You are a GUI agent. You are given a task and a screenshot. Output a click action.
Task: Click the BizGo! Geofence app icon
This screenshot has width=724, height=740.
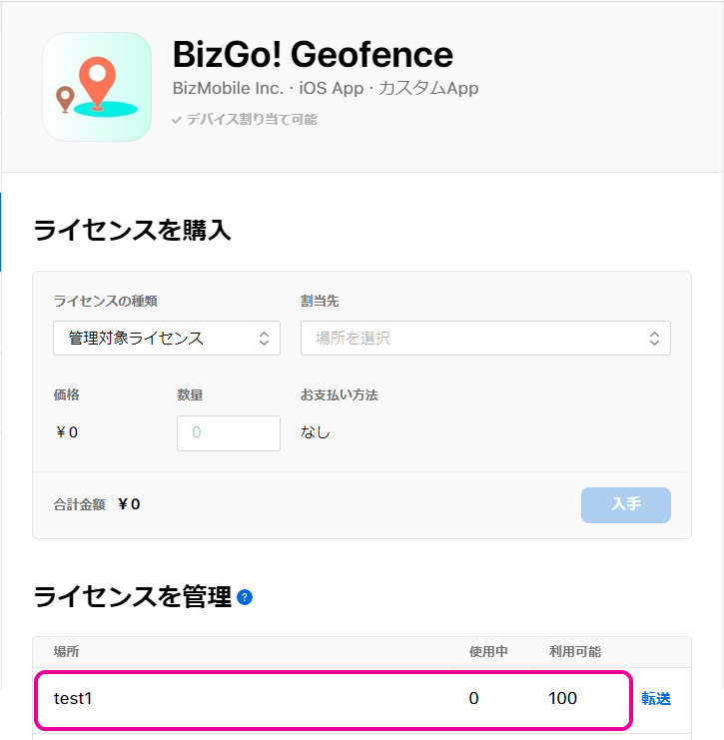coord(97,87)
